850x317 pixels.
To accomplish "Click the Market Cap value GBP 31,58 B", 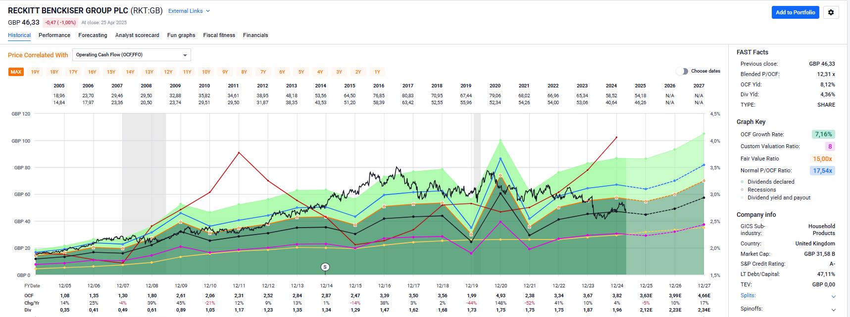I will tap(819, 254).
